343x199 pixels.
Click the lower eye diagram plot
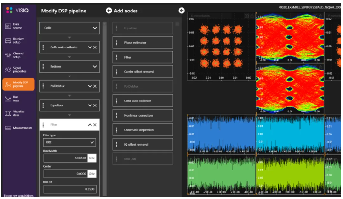click(x=290, y=88)
